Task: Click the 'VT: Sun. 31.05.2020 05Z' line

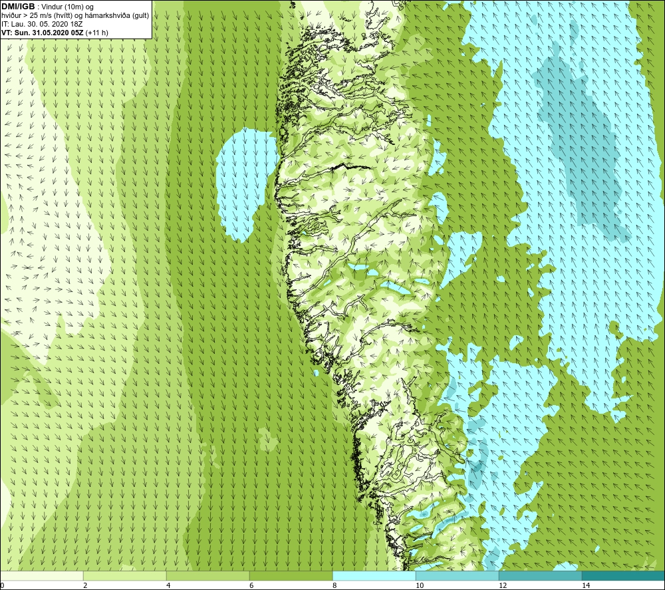Action: (43, 33)
